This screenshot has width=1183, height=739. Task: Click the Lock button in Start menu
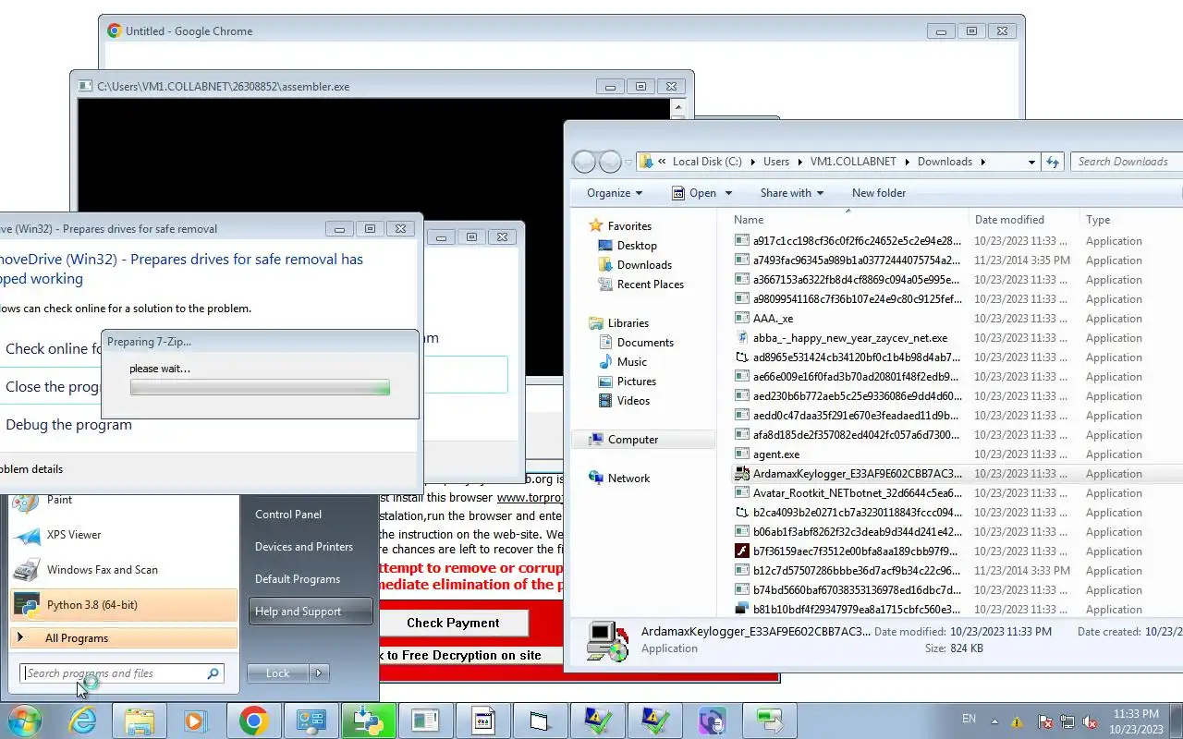277,673
